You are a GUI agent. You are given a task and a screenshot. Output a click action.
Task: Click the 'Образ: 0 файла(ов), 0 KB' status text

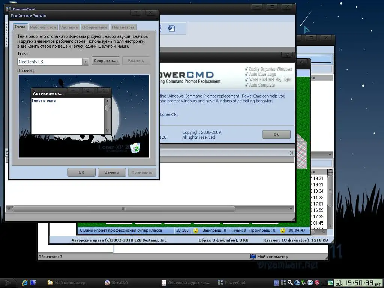pyautogui.click(x=223, y=240)
